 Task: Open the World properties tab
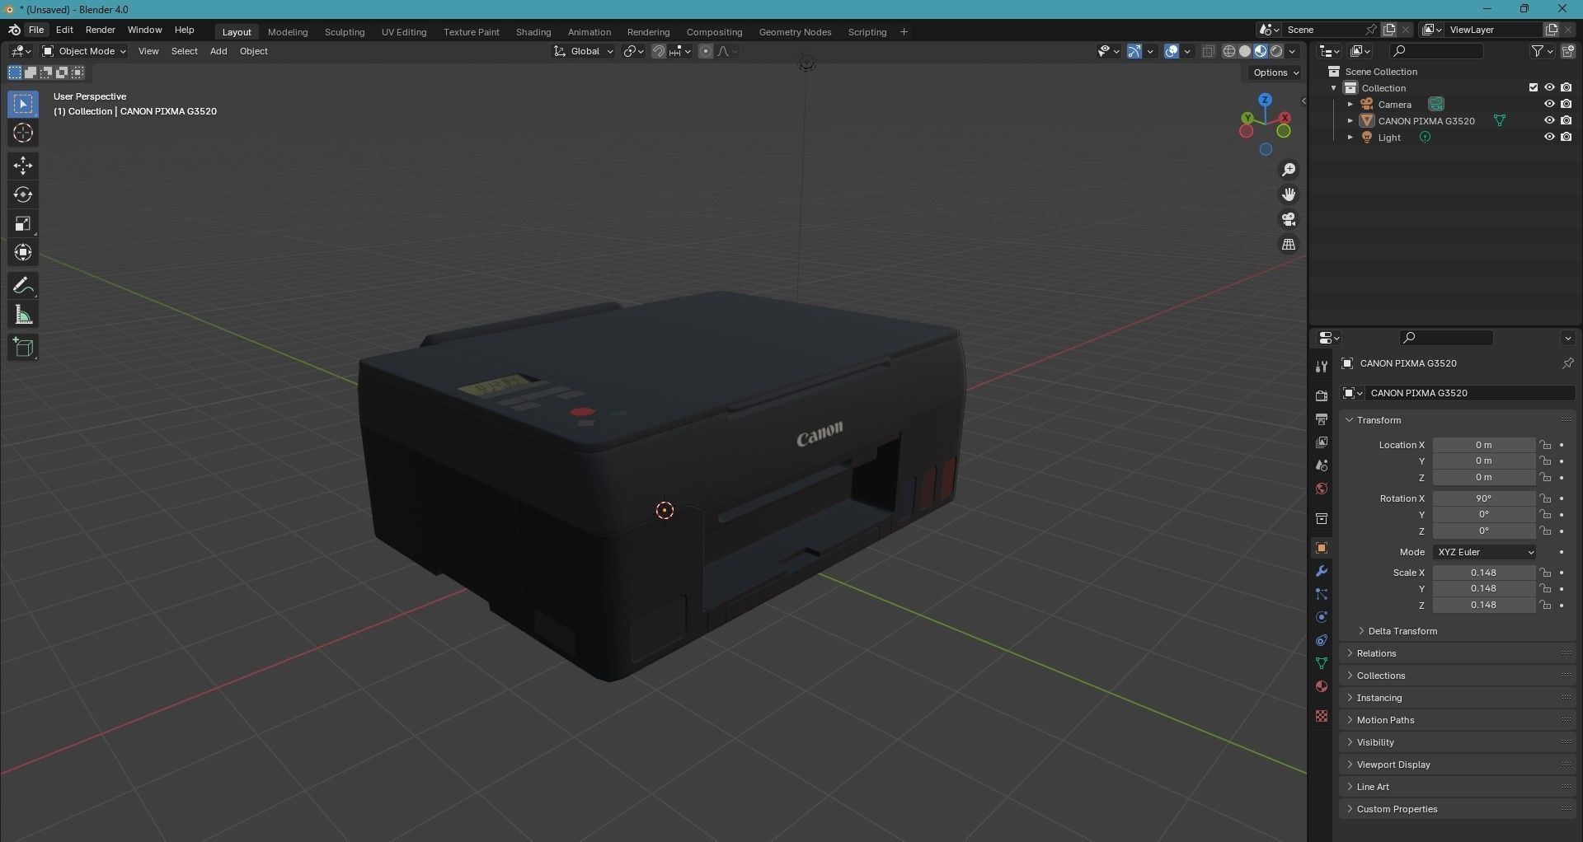1322,489
